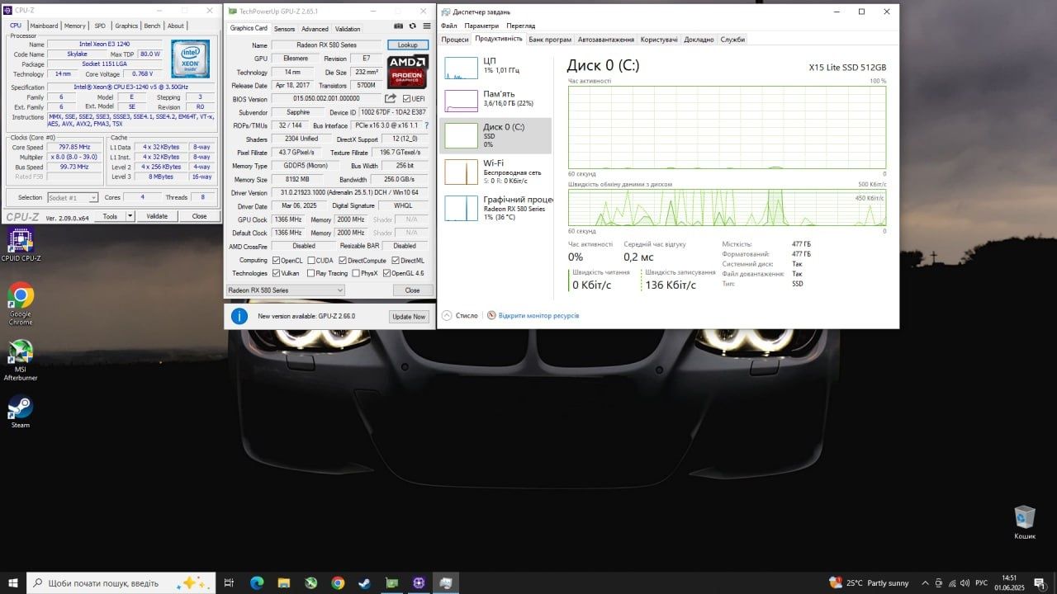Open File Explorer from the taskbar
This screenshot has width=1057, height=594.
tap(283, 582)
